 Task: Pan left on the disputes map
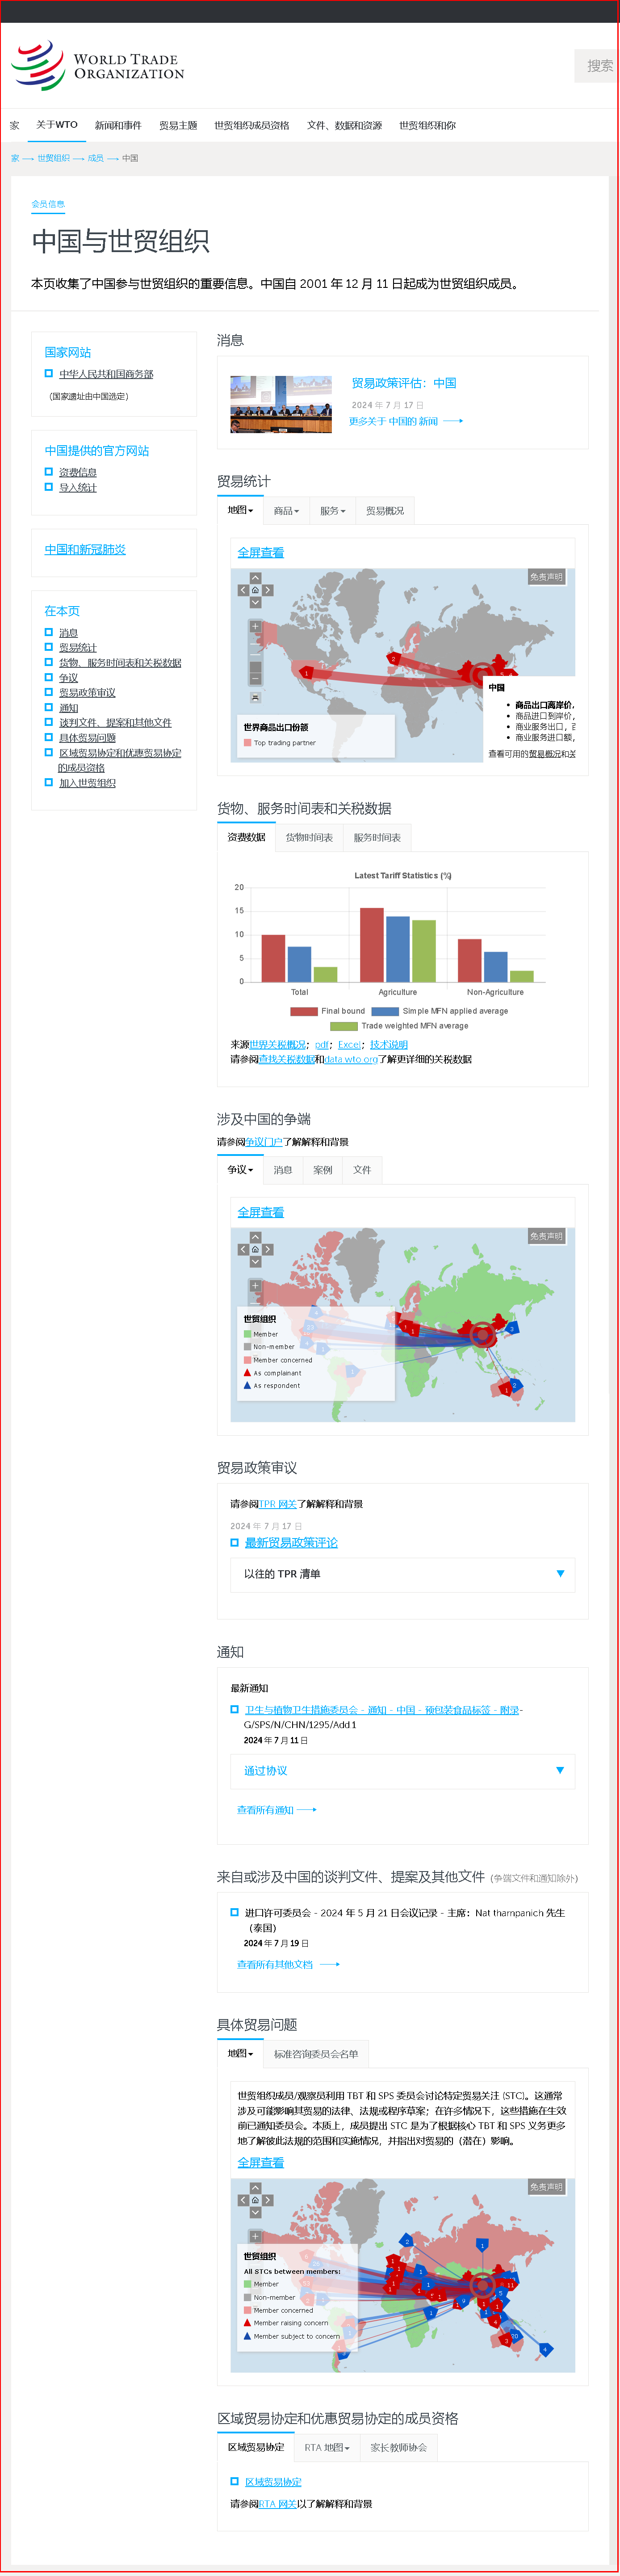243,1250
